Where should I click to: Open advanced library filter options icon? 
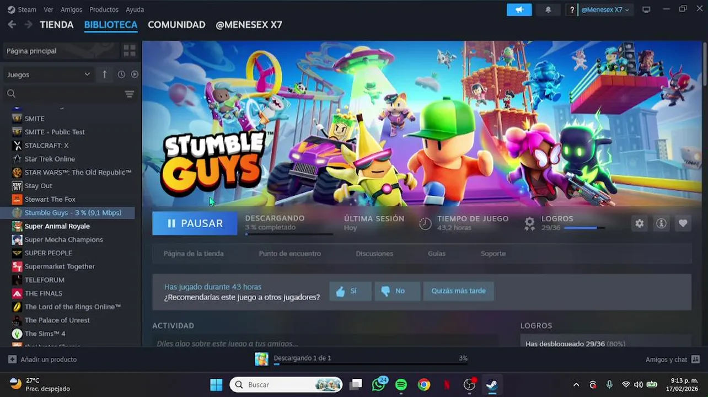130,94
